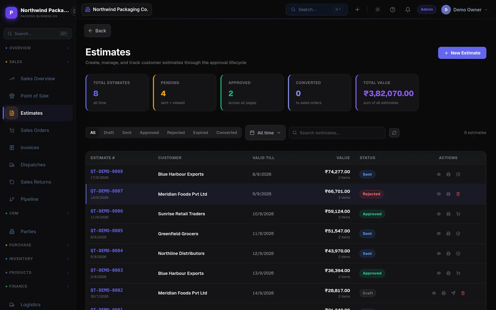The height and width of the screenshot is (310, 496).
Task: Open the All time date filter dropdown
Action: click(x=265, y=133)
